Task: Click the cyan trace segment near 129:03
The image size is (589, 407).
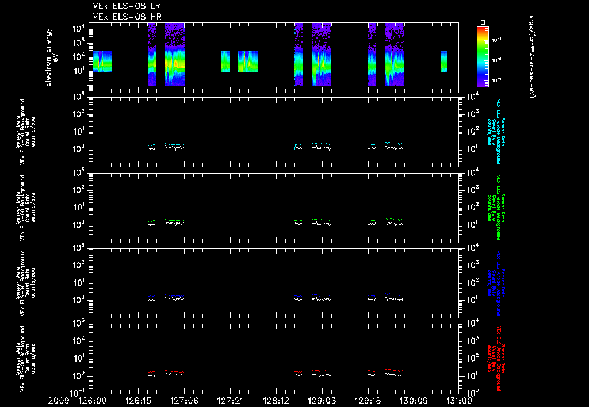Action: point(321,144)
